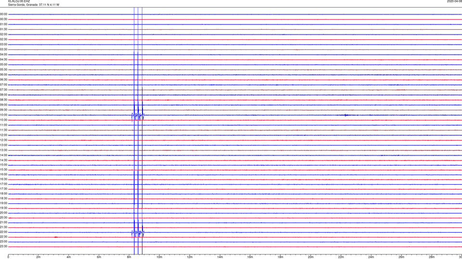Select the 19:00 time label

point(3,203)
